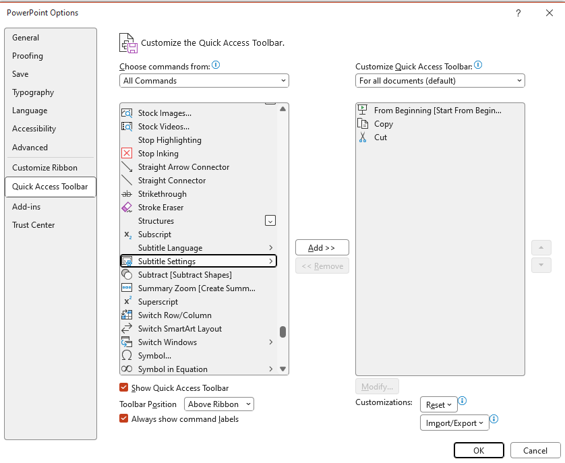565x463 pixels.
Task: Click the commands list scroll up arrow
Action: (x=283, y=109)
